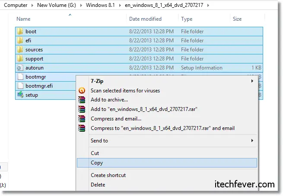
Task: Click the bootmgr.efi file icon
Action: pos(20,86)
